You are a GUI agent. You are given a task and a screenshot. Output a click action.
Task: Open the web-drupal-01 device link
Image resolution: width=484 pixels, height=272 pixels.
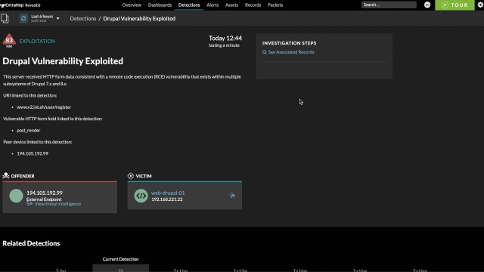[x=168, y=193]
